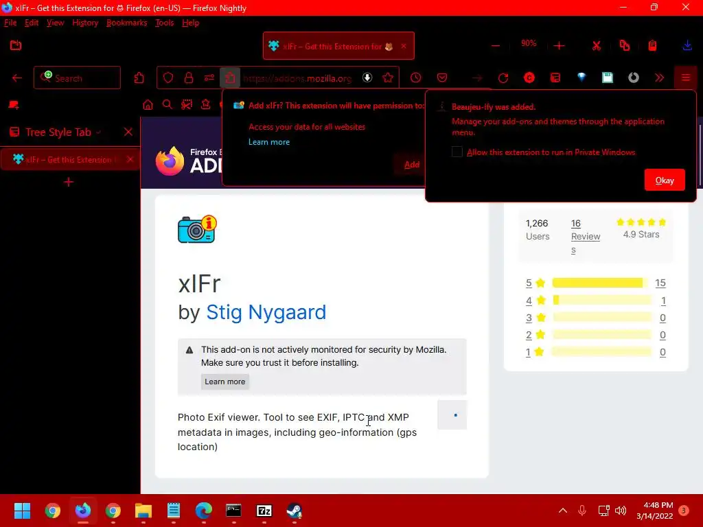Image resolution: width=703 pixels, height=527 pixels.
Task: Click the home icon in bookmarks toolbar
Action: point(148,105)
